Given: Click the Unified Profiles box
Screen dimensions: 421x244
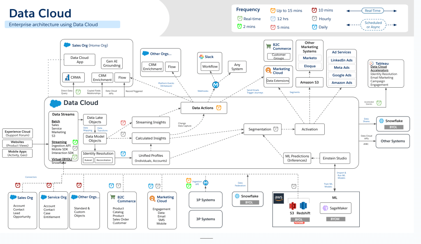Looking at the screenshot, I should point(151,158).
